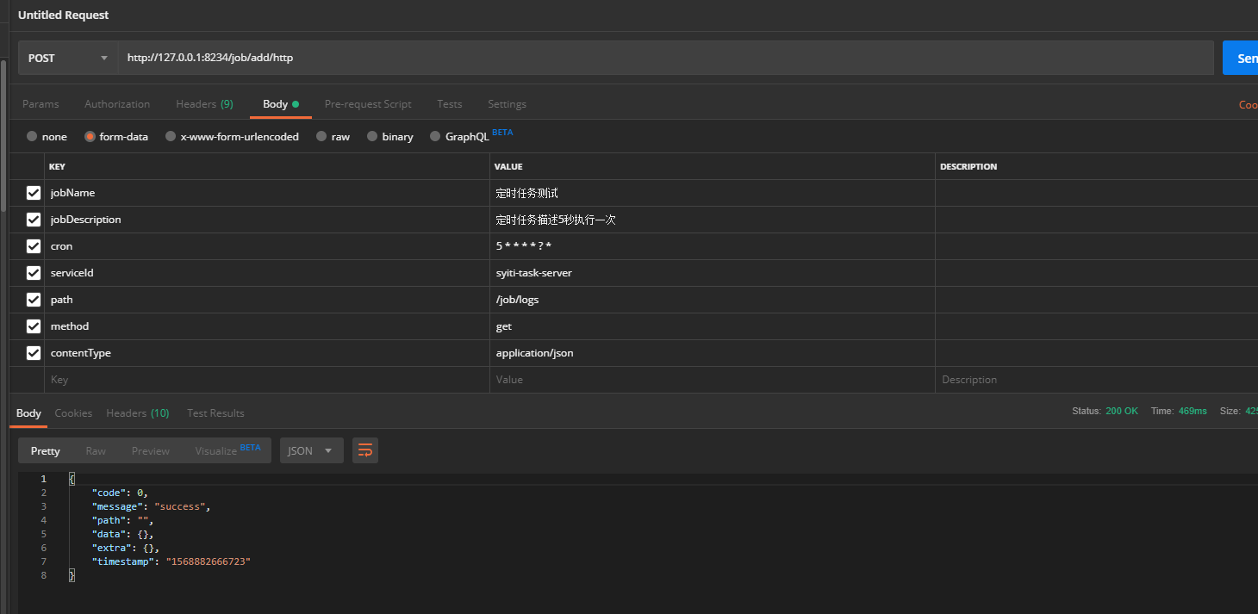Switch to the Headers request tab
This screenshot has width=1258, height=614.
[x=204, y=103]
